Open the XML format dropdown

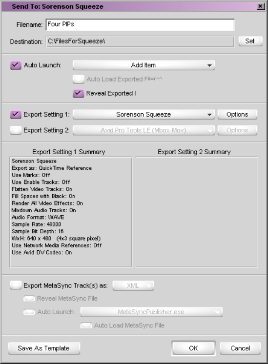click(133, 285)
